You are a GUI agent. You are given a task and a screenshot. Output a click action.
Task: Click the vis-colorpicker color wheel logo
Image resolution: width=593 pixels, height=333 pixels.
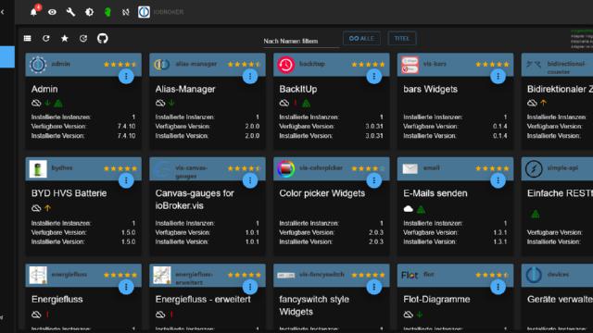click(x=286, y=168)
